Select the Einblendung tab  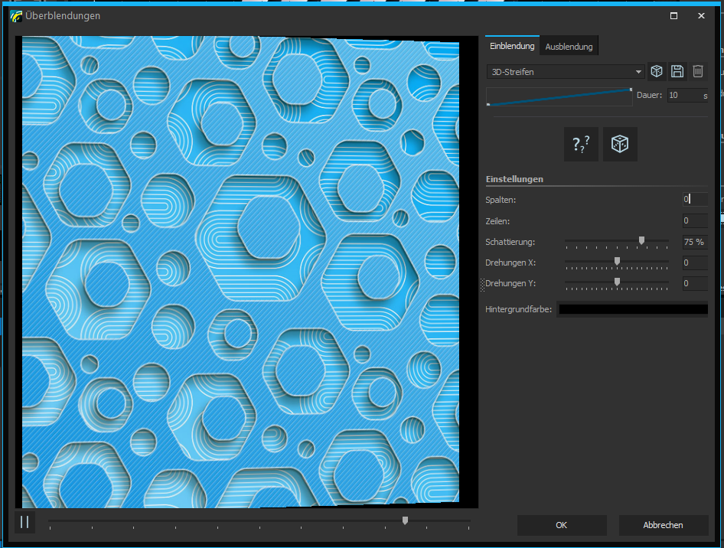click(x=512, y=46)
